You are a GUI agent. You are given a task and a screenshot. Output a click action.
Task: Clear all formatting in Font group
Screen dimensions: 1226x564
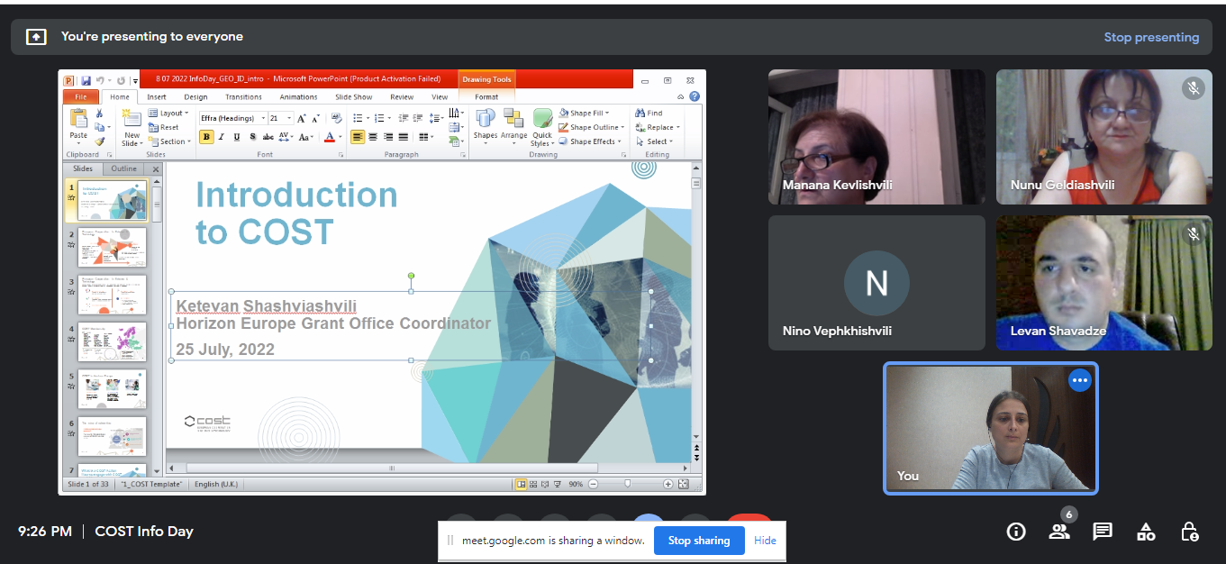(337, 118)
